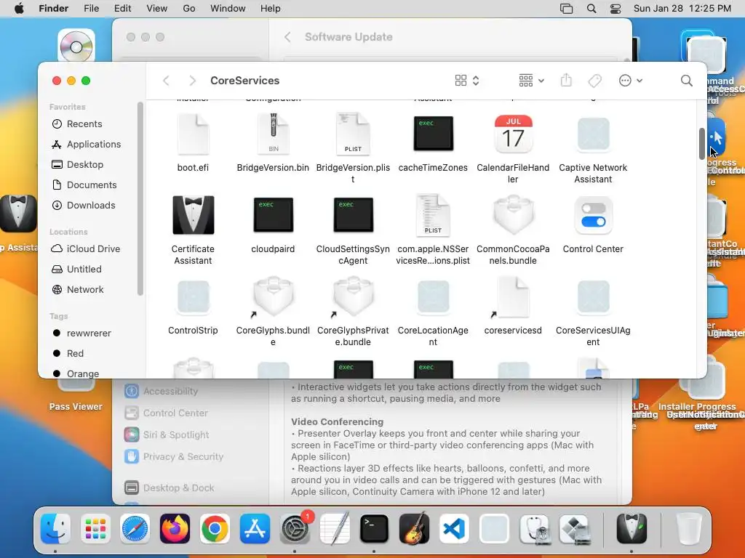Screen dimensions: 745x558
Task: Go back in Finder navigation
Action: pos(166,81)
